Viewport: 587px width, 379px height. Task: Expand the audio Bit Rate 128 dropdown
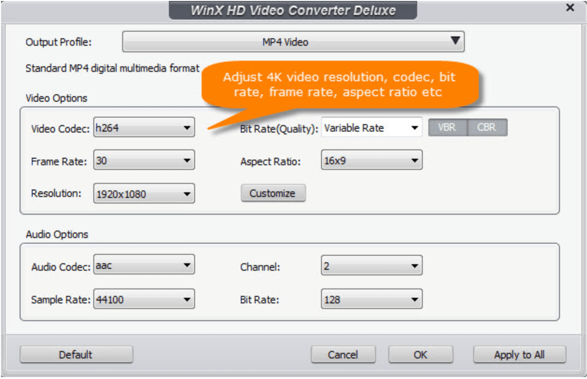(371, 299)
